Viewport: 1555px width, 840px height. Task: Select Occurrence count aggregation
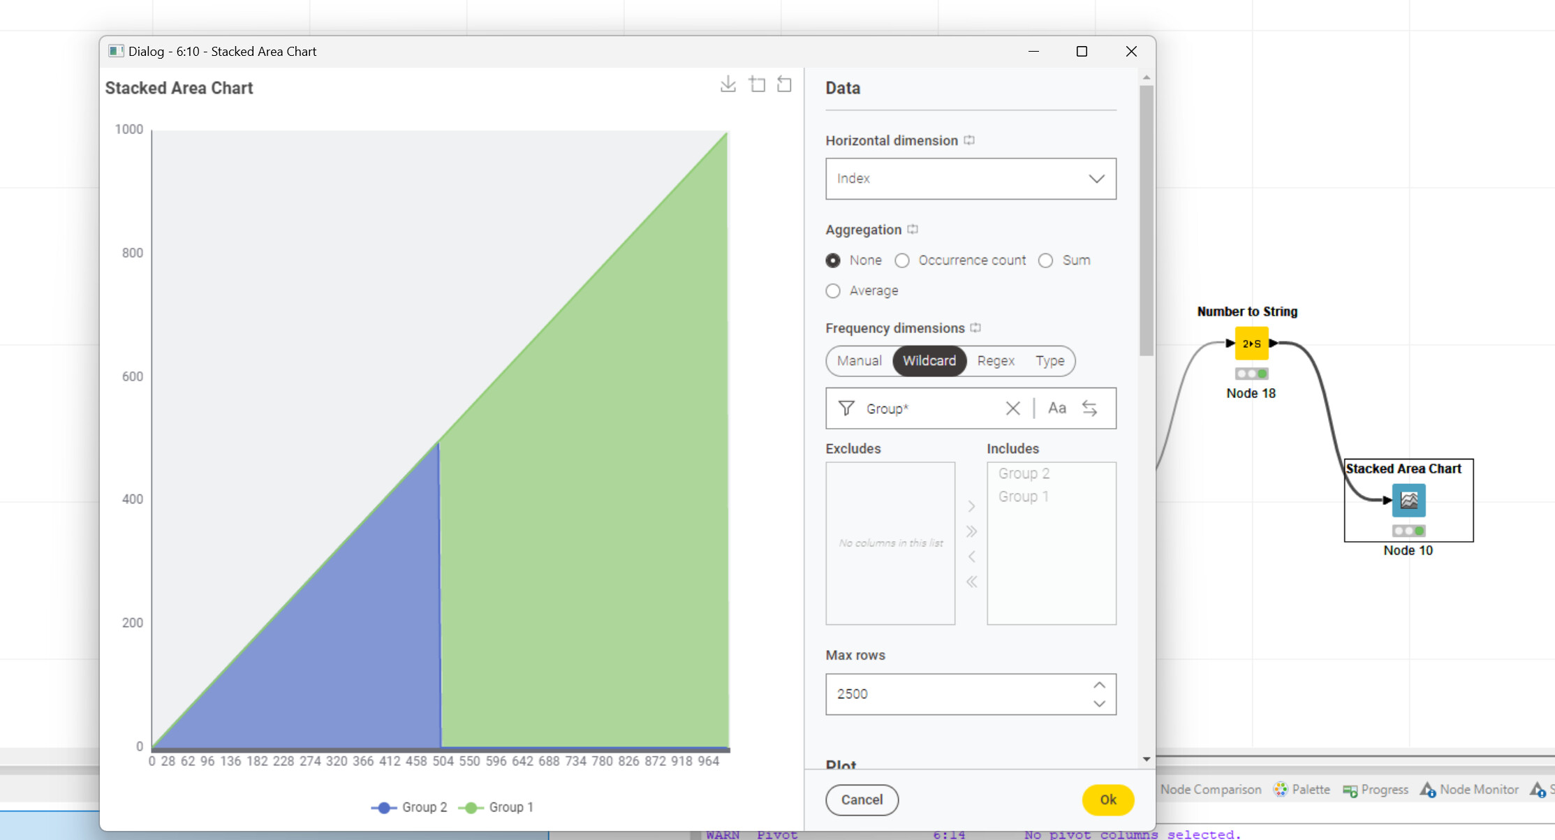coord(902,260)
